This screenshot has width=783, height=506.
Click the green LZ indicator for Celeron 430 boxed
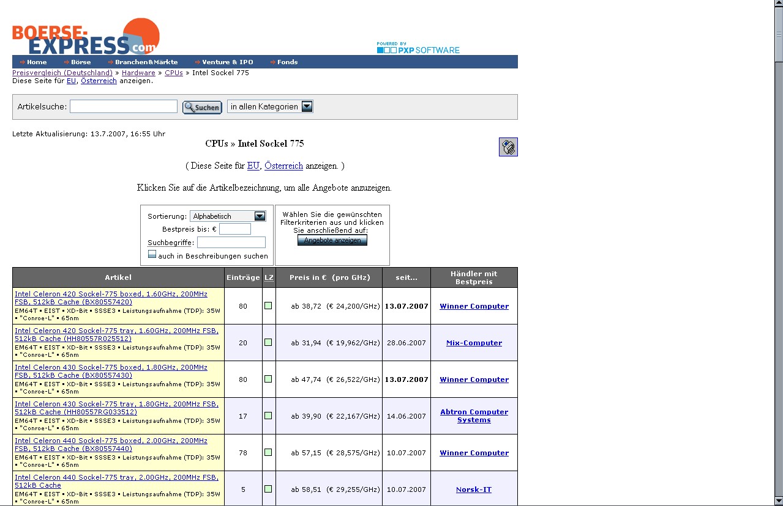268,379
